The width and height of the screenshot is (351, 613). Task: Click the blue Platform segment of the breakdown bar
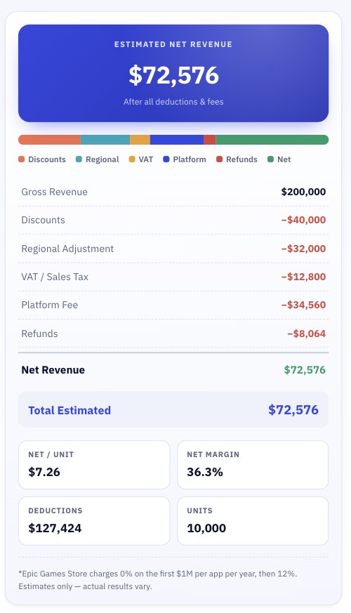coord(177,140)
